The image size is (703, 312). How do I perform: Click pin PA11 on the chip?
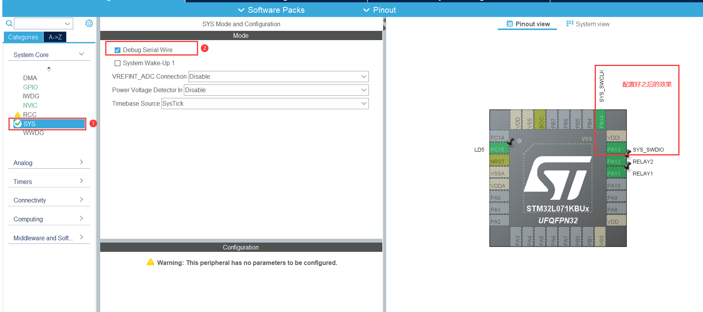point(616,173)
